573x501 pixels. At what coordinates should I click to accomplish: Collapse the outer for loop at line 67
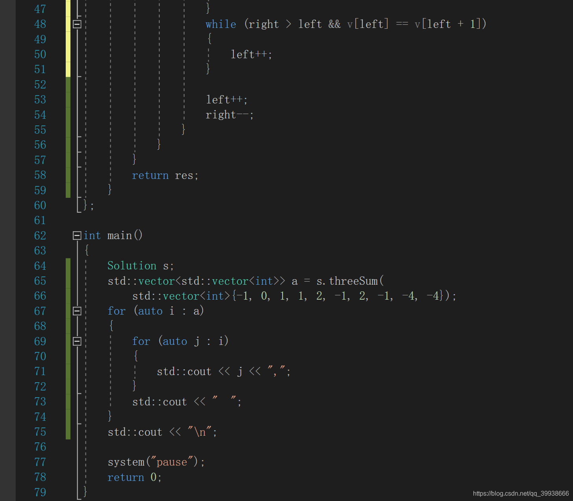pos(77,311)
